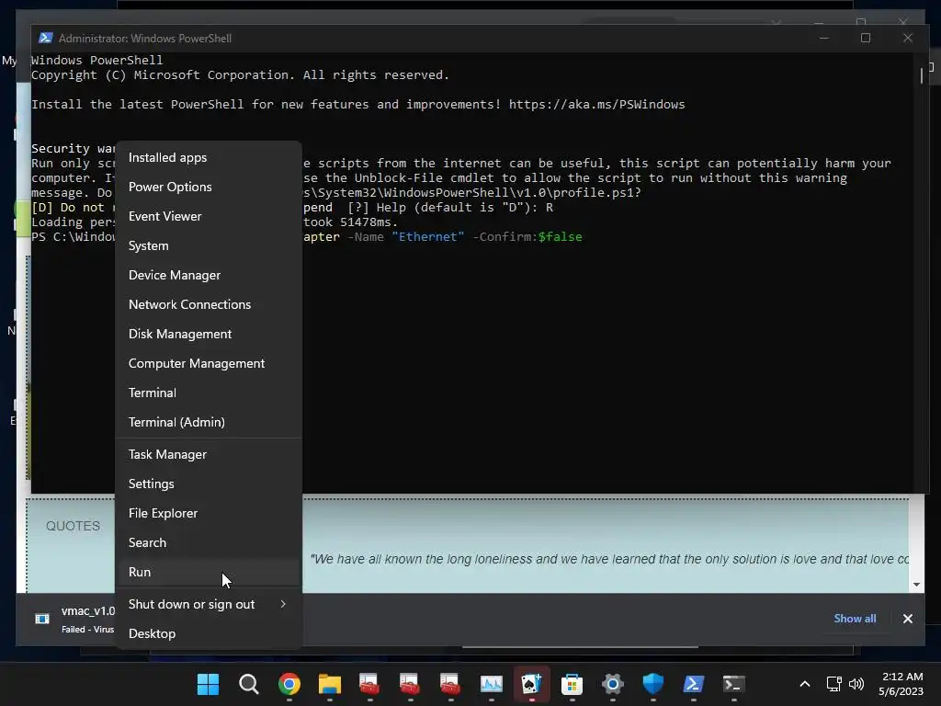941x706 pixels.
Task: Click the volume speaker icon in tray
Action: click(856, 684)
